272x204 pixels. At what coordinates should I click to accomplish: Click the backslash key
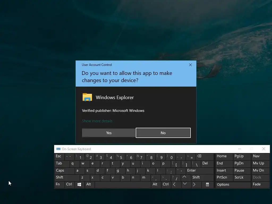point(196,164)
